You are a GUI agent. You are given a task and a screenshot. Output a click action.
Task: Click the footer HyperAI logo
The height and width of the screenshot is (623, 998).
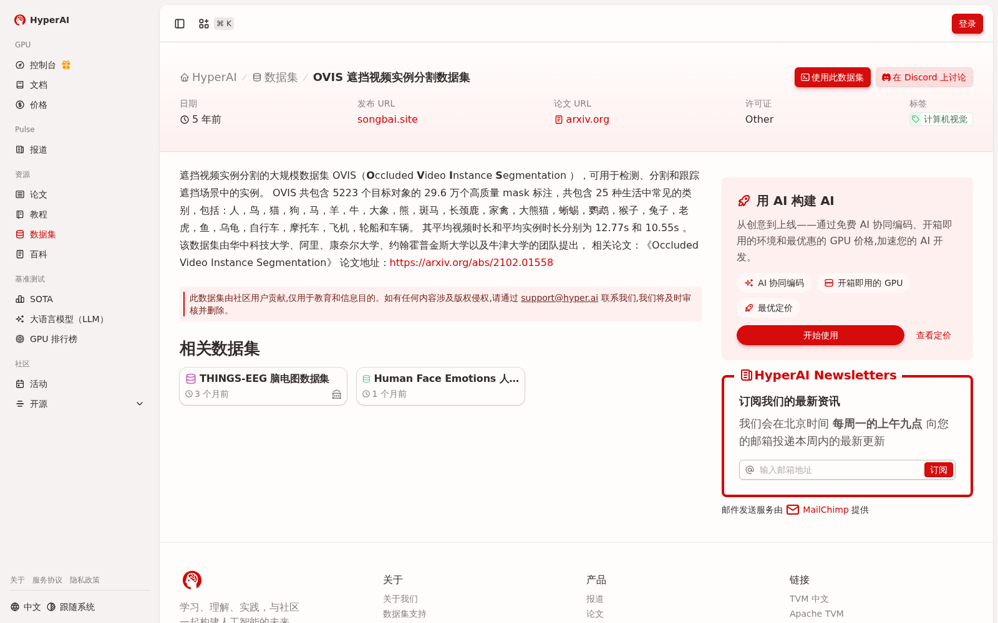coord(192,580)
